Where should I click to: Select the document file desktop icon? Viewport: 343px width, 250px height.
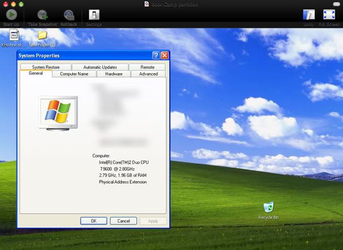click(14, 35)
